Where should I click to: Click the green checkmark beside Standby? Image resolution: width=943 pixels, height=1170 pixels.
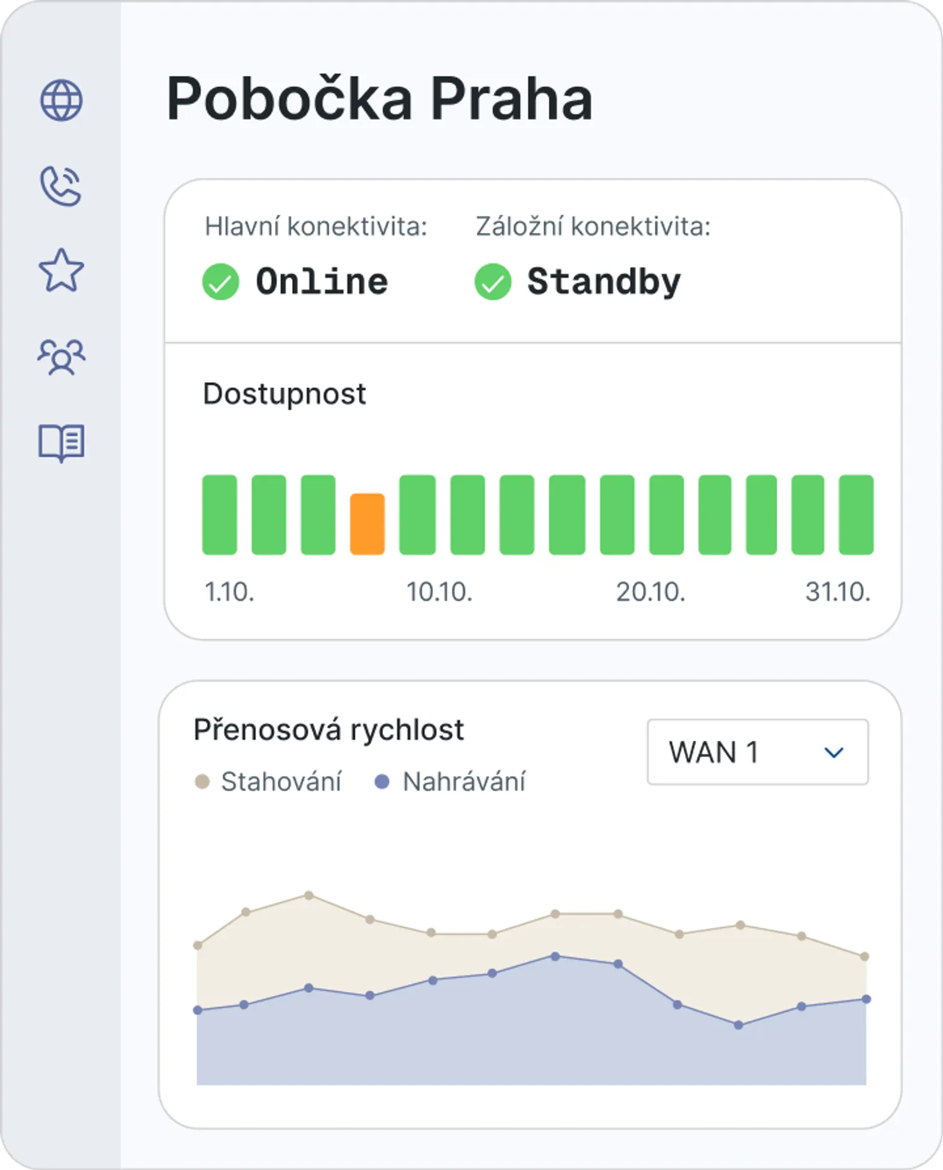(492, 282)
